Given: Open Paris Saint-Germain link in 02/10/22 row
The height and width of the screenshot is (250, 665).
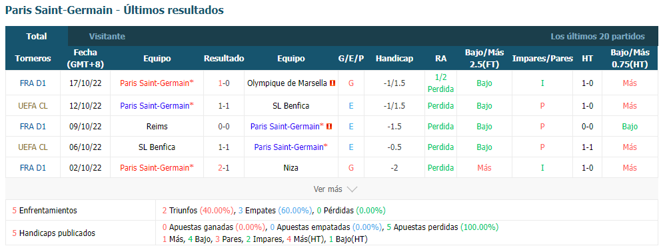Looking at the screenshot, I should pos(157,167).
